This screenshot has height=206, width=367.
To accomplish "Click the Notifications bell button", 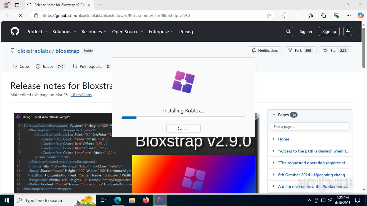I will (x=265, y=50).
